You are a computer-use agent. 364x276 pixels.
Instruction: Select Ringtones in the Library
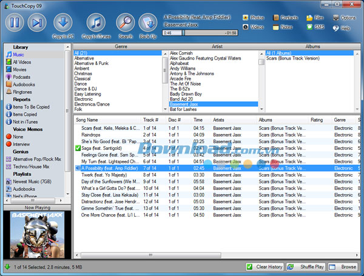[22, 92]
